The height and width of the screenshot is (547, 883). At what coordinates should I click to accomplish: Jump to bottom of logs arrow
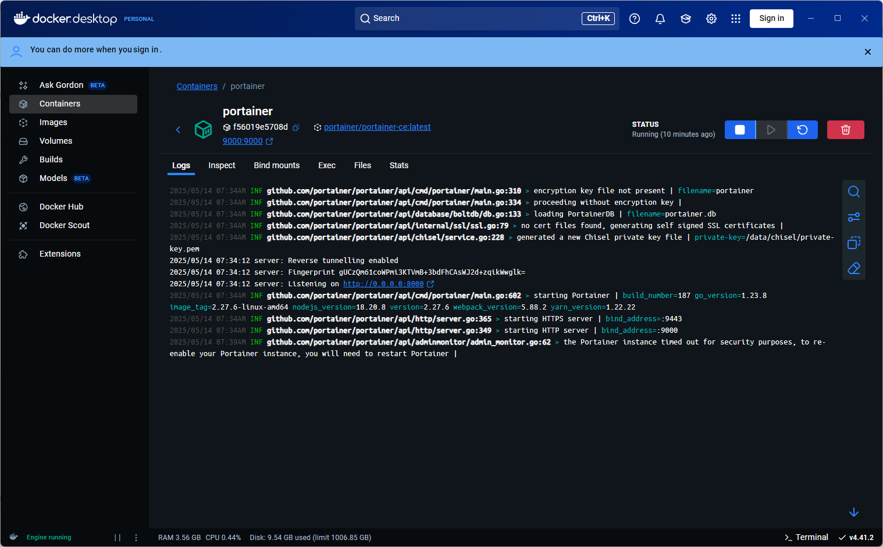(854, 512)
